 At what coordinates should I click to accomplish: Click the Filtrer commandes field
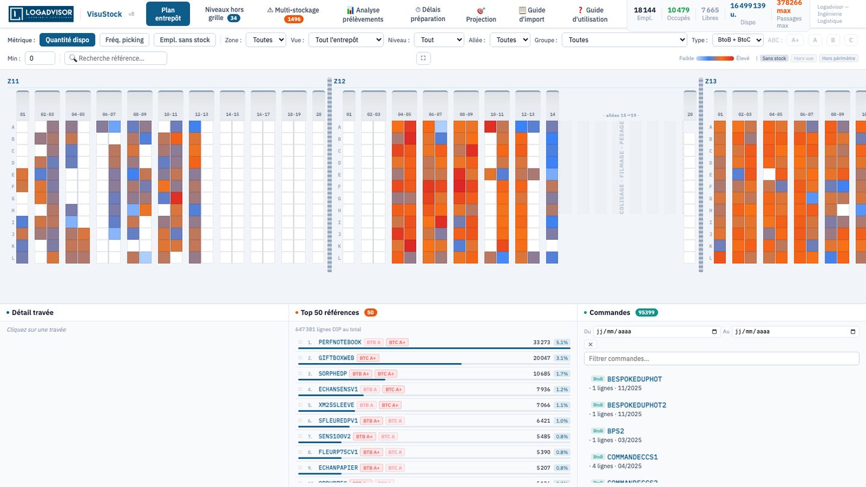coord(722,358)
